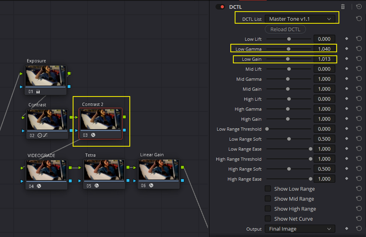Reset the High Range Soft parameter
The image size is (366, 237).
coord(359,169)
